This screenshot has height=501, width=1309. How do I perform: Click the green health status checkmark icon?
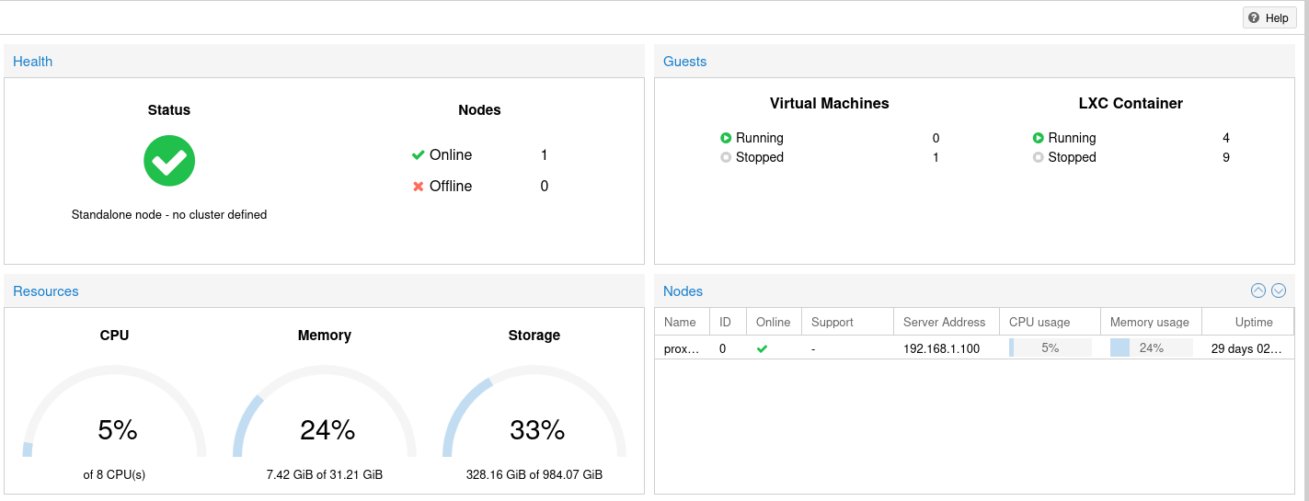point(169,161)
